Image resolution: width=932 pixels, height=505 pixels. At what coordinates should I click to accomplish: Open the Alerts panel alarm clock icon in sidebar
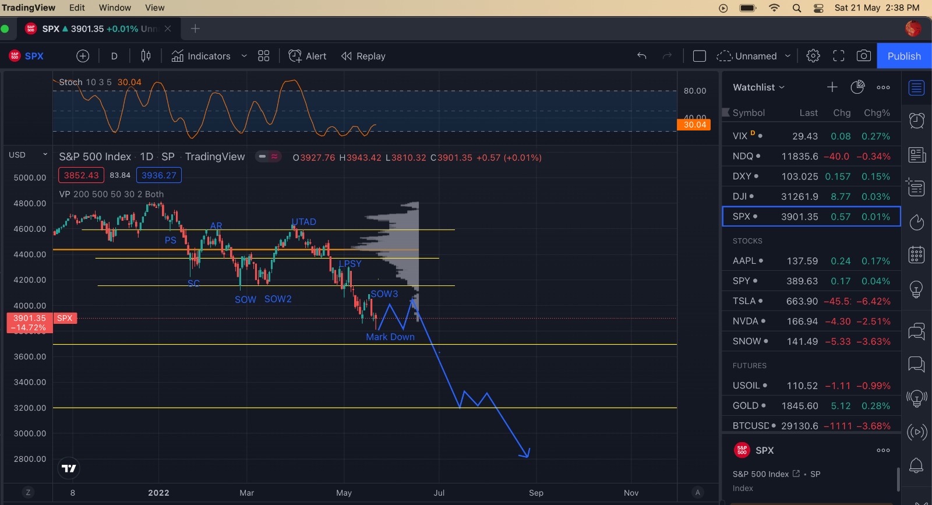[x=916, y=121]
